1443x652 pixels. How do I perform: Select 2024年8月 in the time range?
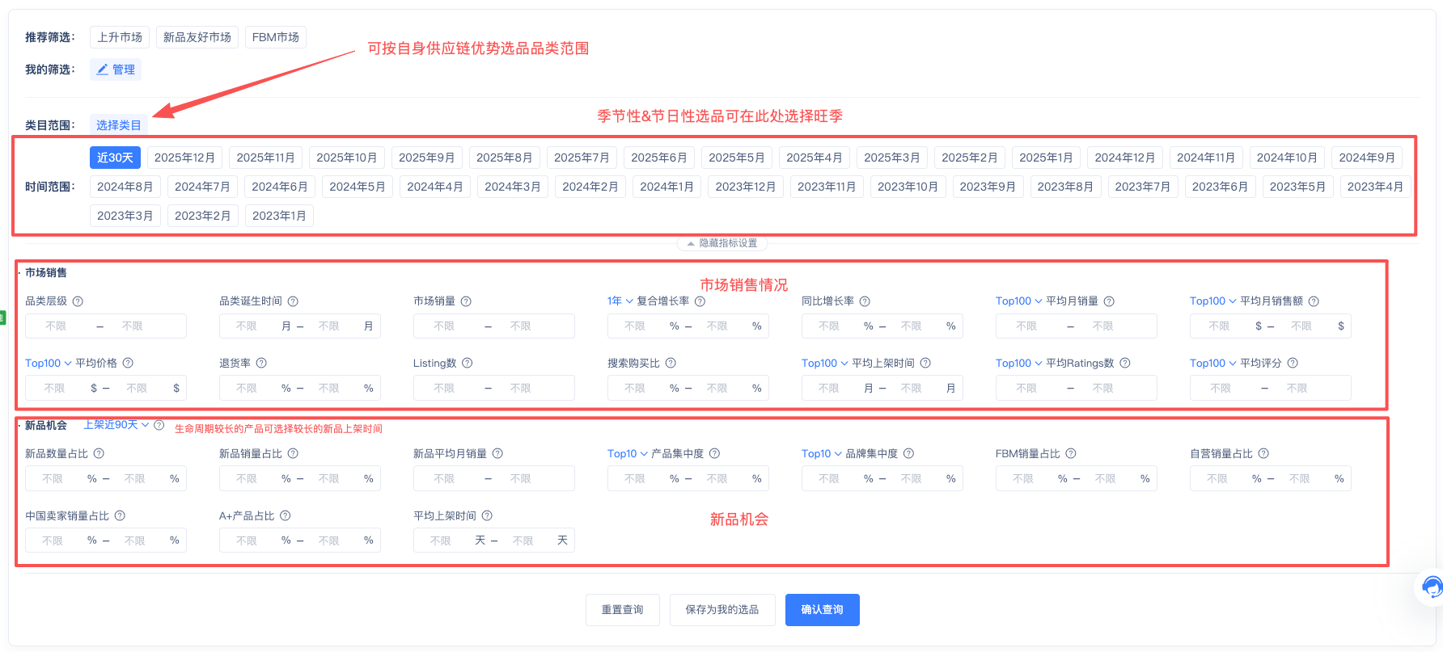pyautogui.click(x=125, y=187)
